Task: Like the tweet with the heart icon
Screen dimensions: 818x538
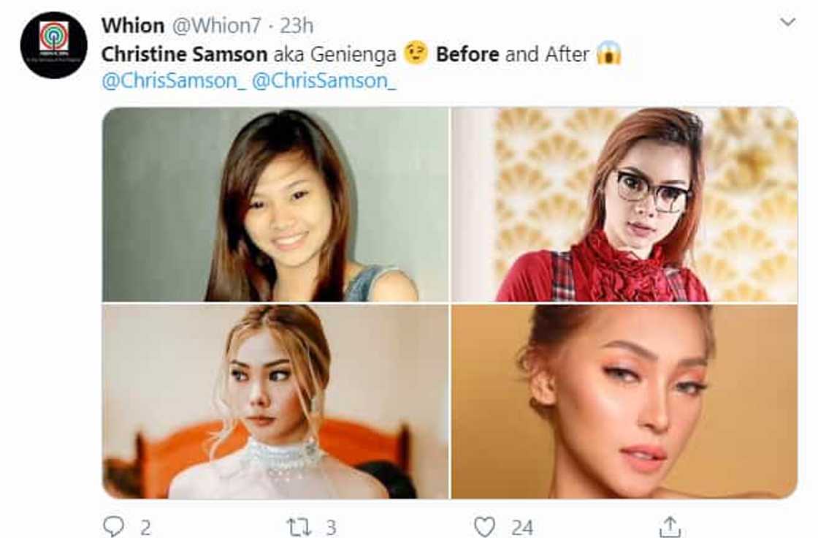Action: [484, 526]
